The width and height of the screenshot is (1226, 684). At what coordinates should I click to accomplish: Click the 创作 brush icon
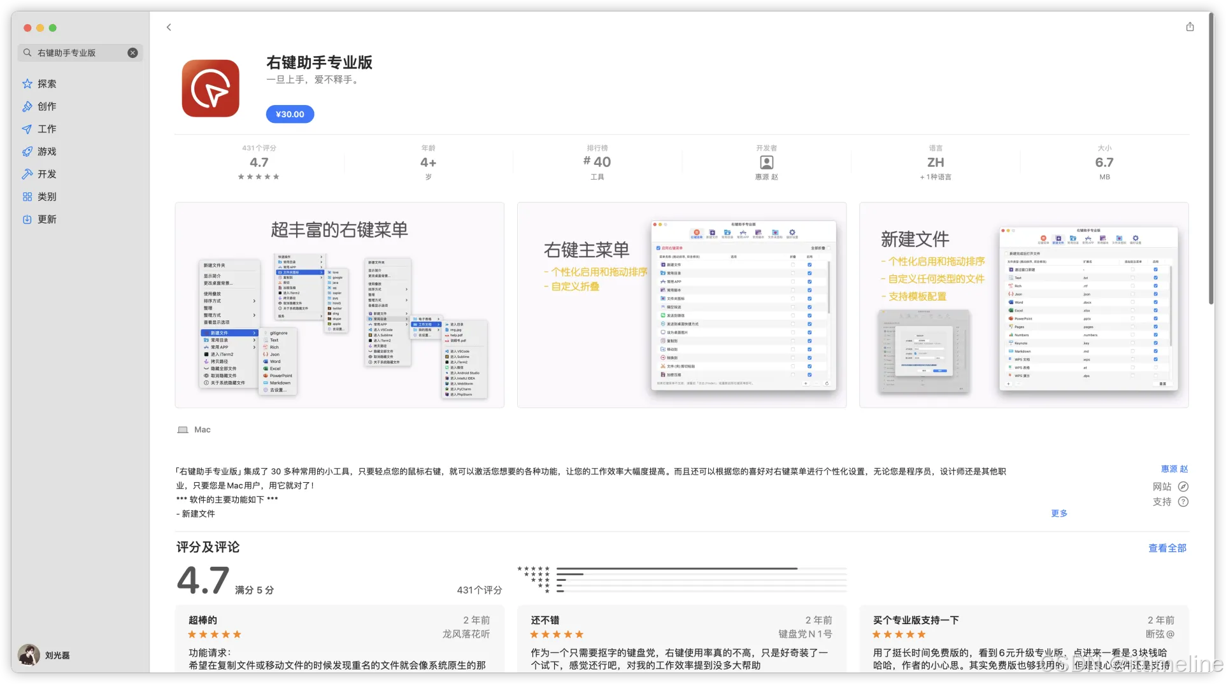[x=27, y=106]
